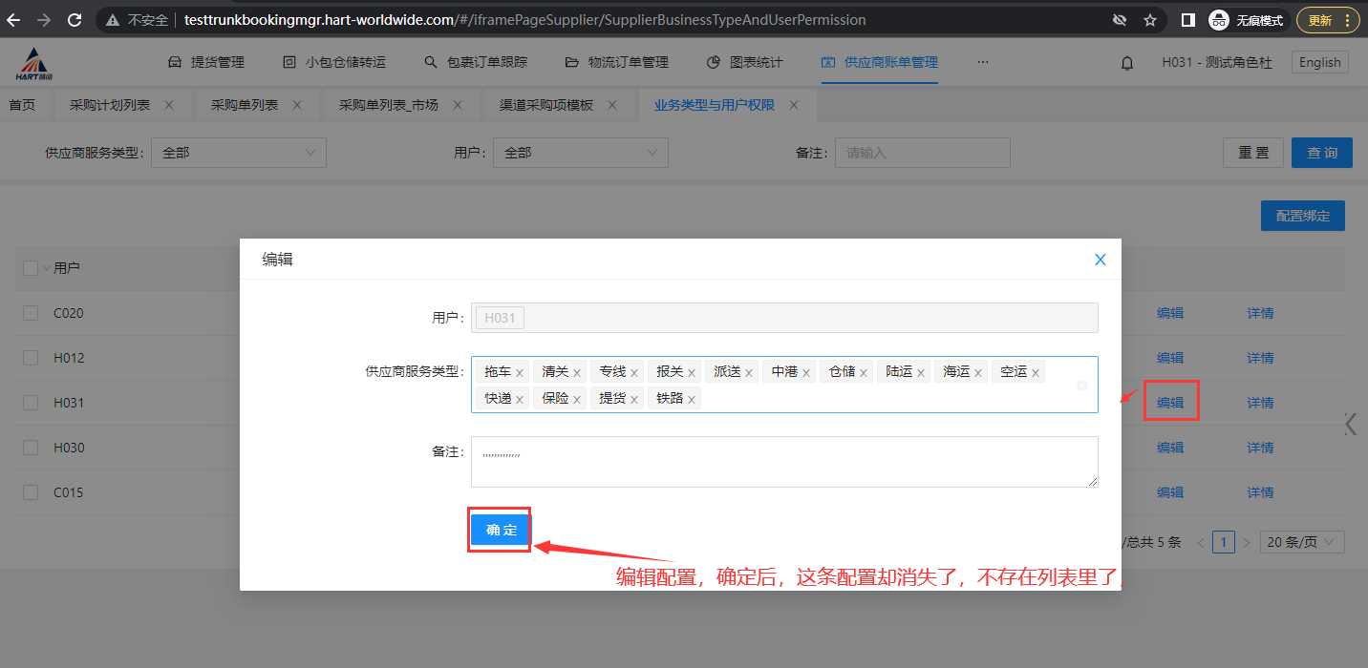Clear all service types with circle icon
Screen dimensions: 1368x668
(x=1081, y=386)
